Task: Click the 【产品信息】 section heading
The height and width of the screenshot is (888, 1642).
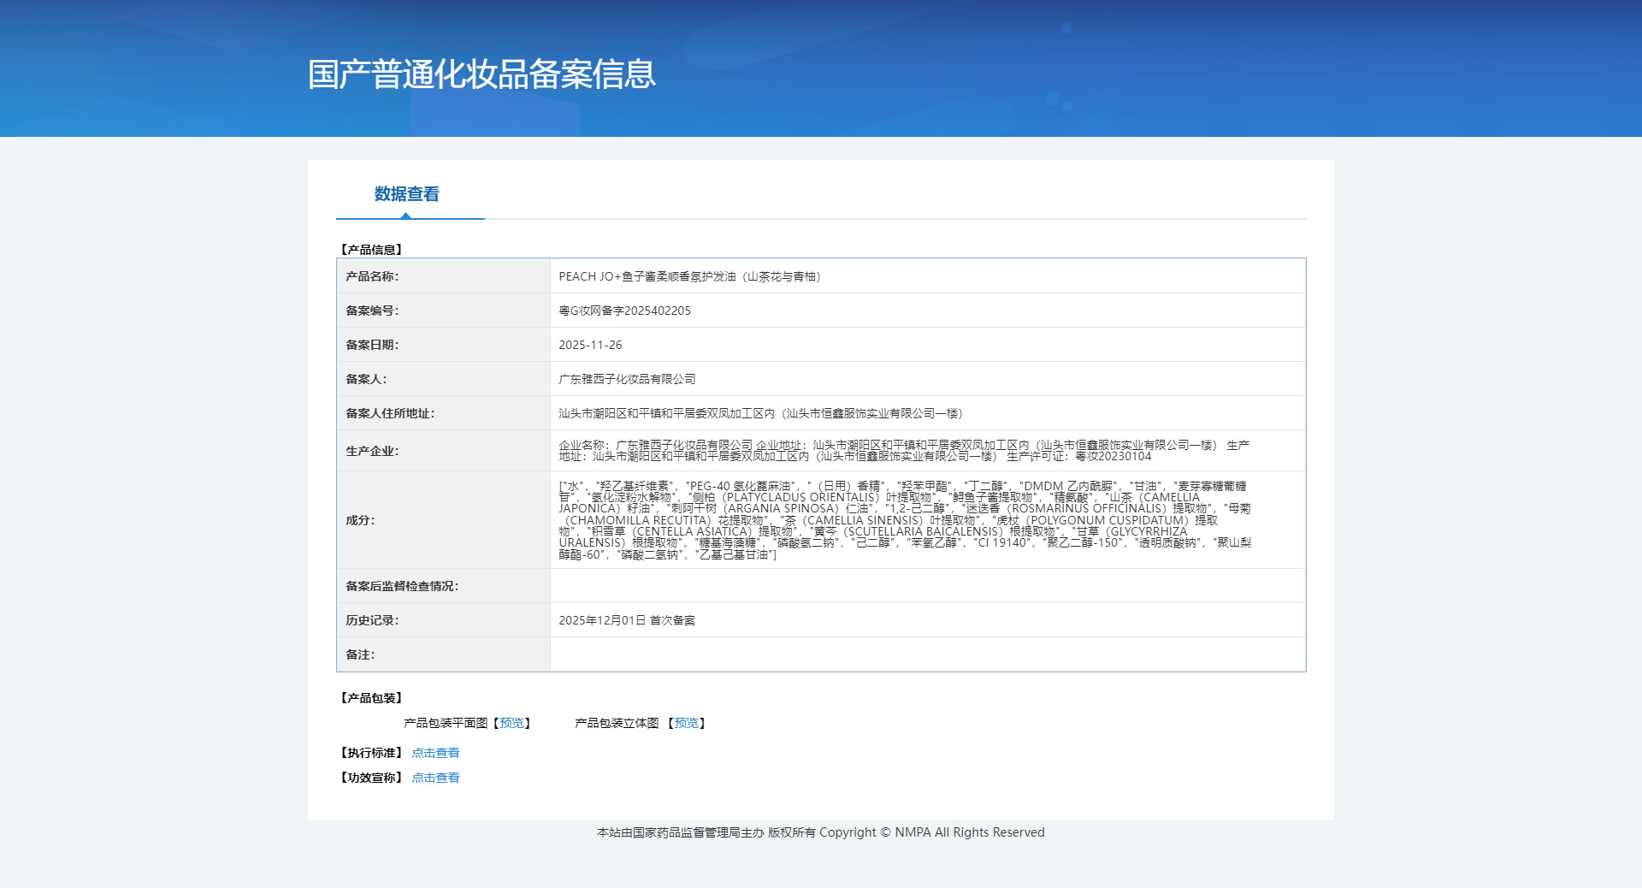Action: pyautogui.click(x=372, y=250)
